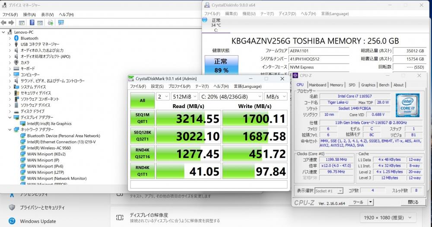Click the CPU-Z purple chip title icon

tap(295, 76)
